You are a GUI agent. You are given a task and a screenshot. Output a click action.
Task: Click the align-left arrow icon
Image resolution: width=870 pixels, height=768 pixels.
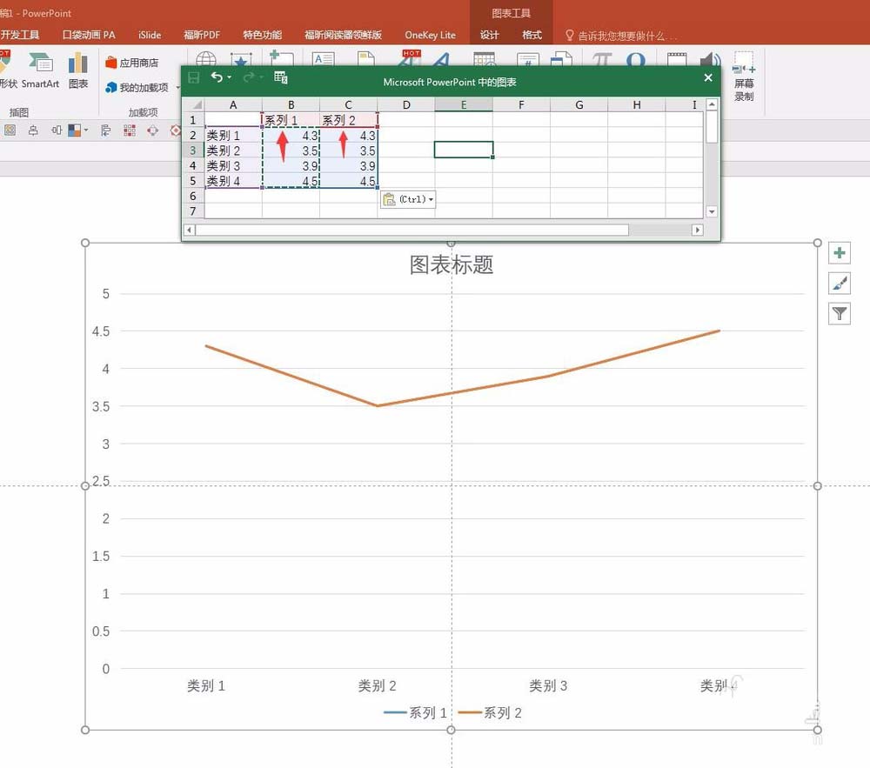105,130
